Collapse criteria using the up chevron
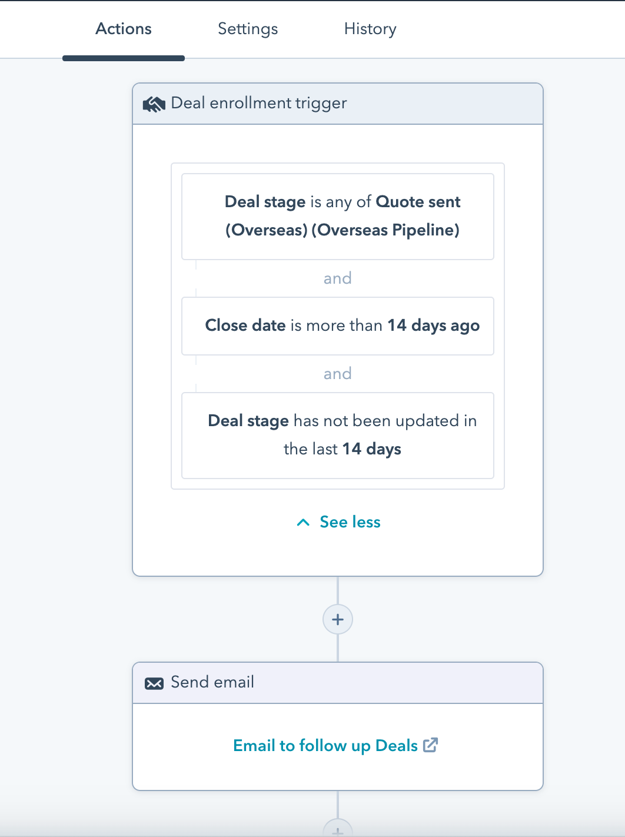 [x=303, y=522]
